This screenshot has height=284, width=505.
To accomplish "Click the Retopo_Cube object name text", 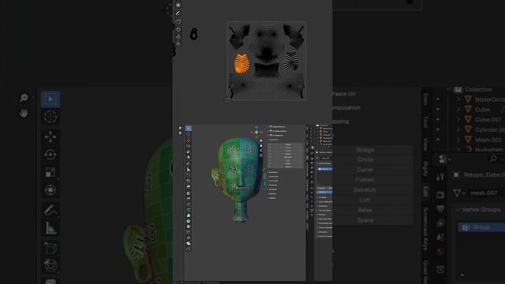I will [x=484, y=174].
